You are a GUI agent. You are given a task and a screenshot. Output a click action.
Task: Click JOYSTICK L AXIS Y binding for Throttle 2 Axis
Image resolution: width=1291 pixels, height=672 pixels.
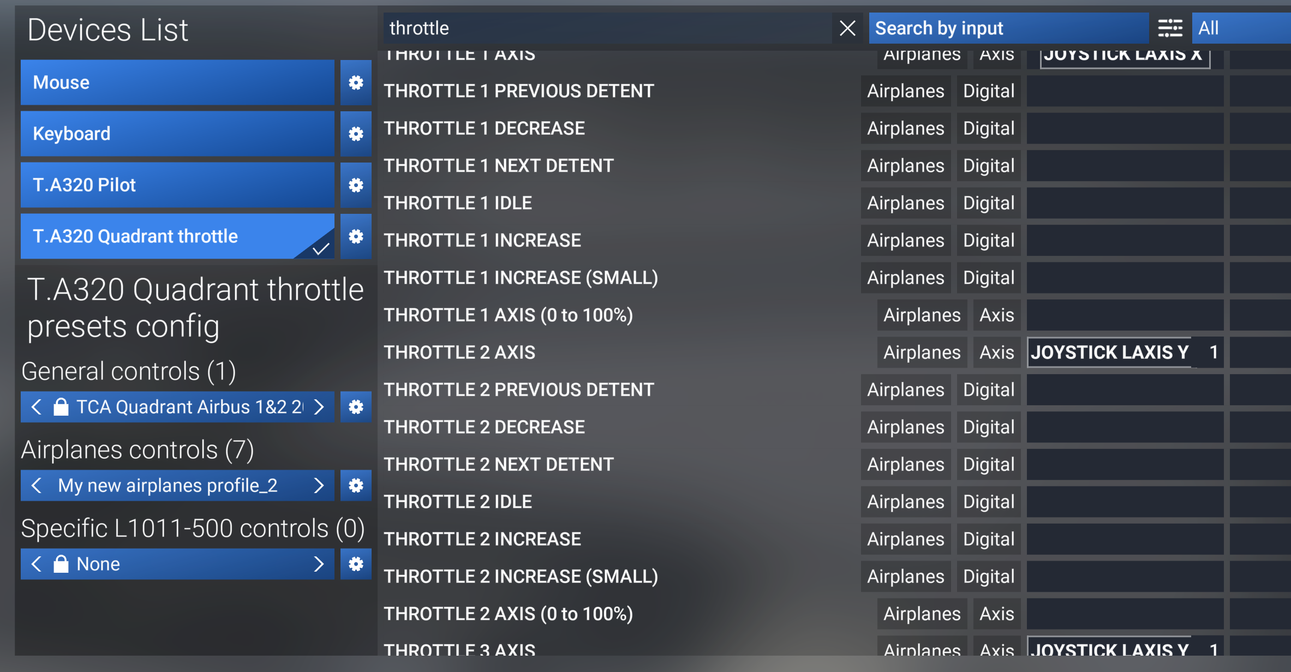click(1124, 352)
